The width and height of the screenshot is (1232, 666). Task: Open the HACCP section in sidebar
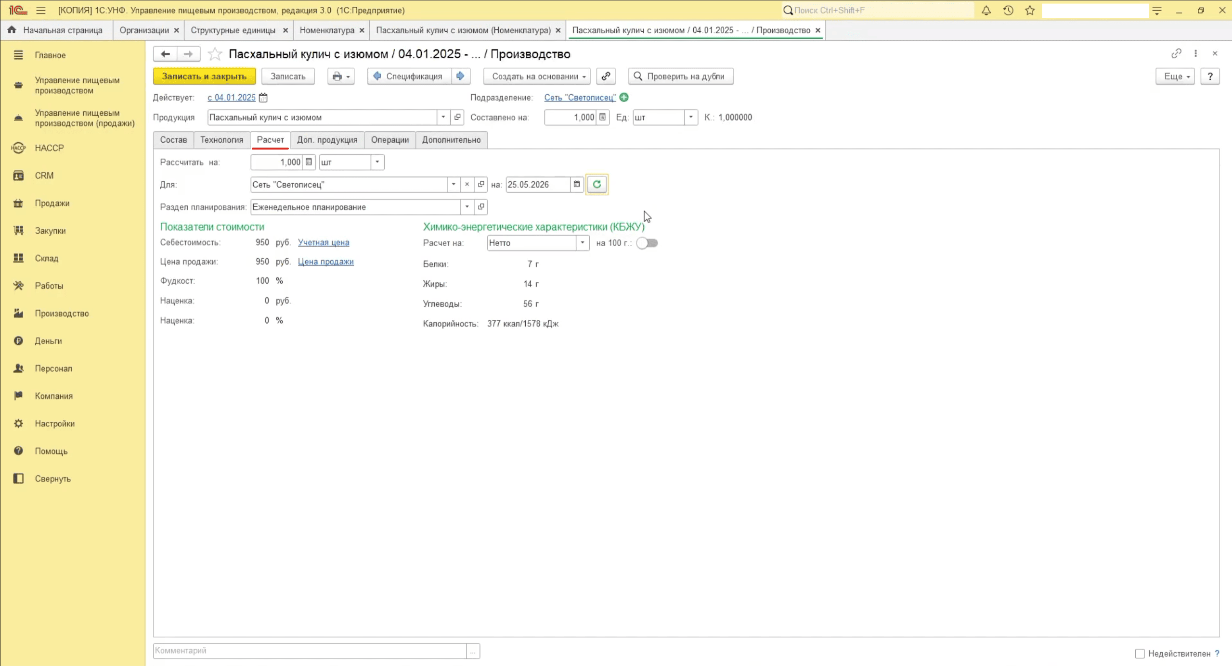point(49,148)
